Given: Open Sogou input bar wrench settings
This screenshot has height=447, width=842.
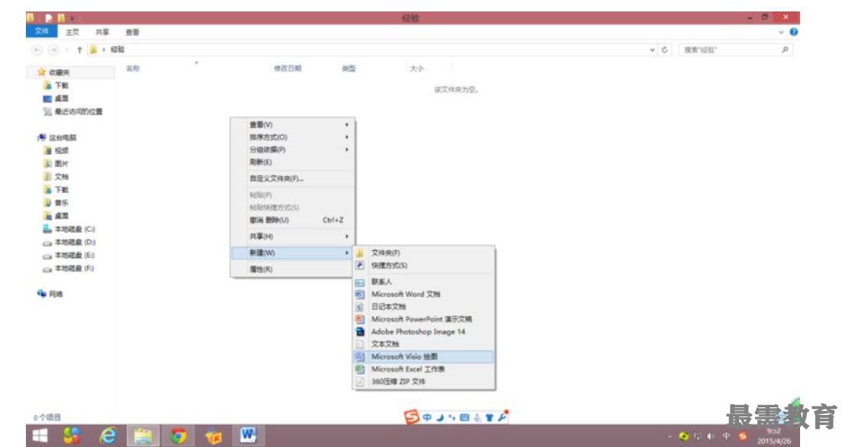Looking at the screenshot, I should click(x=502, y=417).
